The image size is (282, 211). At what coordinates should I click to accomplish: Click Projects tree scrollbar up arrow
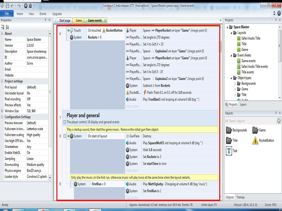click(x=280, y=27)
